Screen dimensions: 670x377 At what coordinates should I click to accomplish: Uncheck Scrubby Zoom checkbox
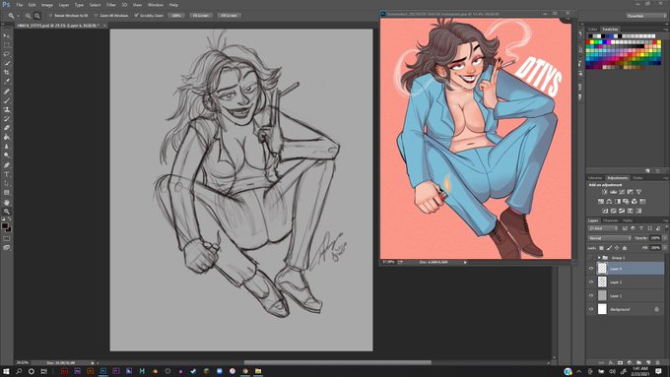[x=136, y=16]
